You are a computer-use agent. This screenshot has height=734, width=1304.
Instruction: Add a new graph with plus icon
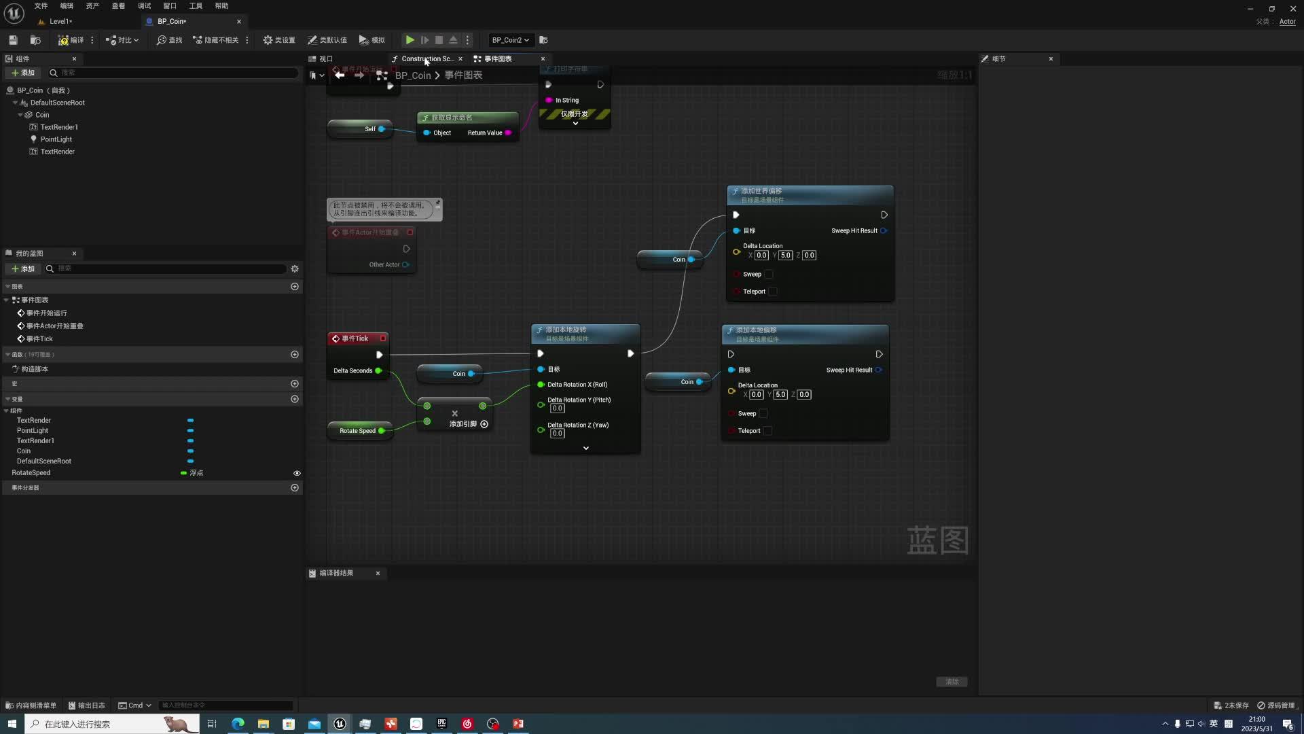coord(295,287)
